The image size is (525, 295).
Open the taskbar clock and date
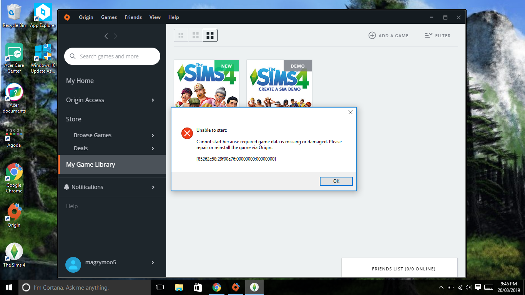[510, 287]
